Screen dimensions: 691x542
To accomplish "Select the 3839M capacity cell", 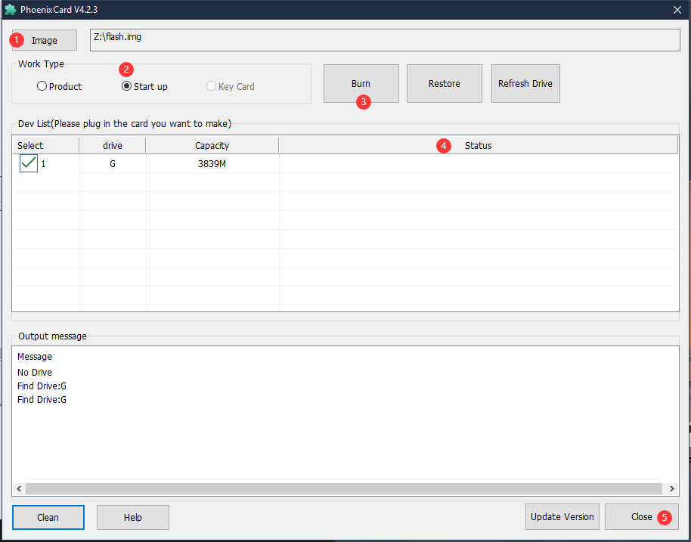I will tap(212, 164).
